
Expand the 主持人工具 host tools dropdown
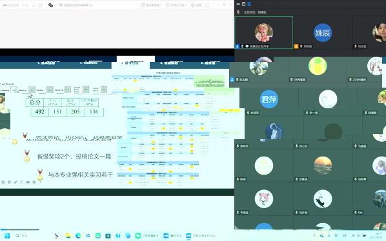[176, 5]
